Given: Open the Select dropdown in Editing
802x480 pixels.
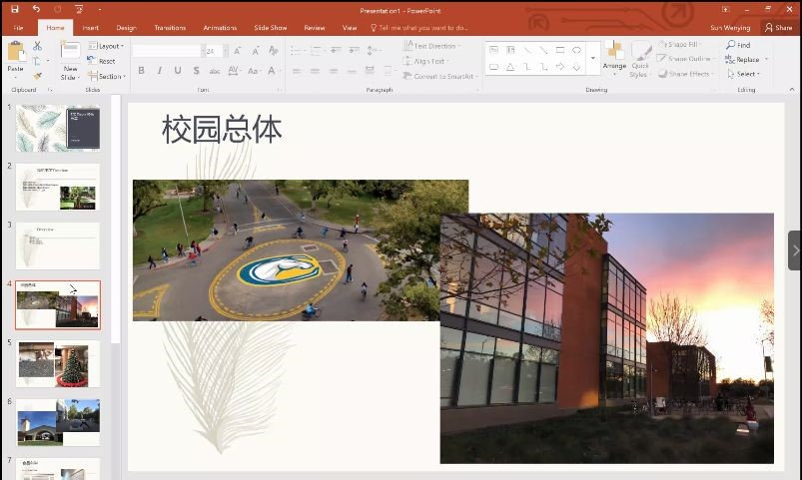Looking at the screenshot, I should pos(744,74).
